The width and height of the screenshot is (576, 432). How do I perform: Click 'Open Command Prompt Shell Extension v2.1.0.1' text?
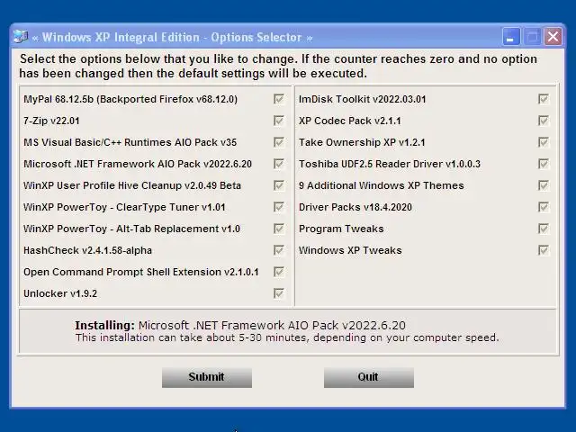pyautogui.click(x=141, y=272)
